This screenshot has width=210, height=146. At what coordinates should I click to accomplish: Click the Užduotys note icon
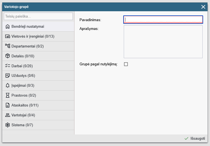8,76
